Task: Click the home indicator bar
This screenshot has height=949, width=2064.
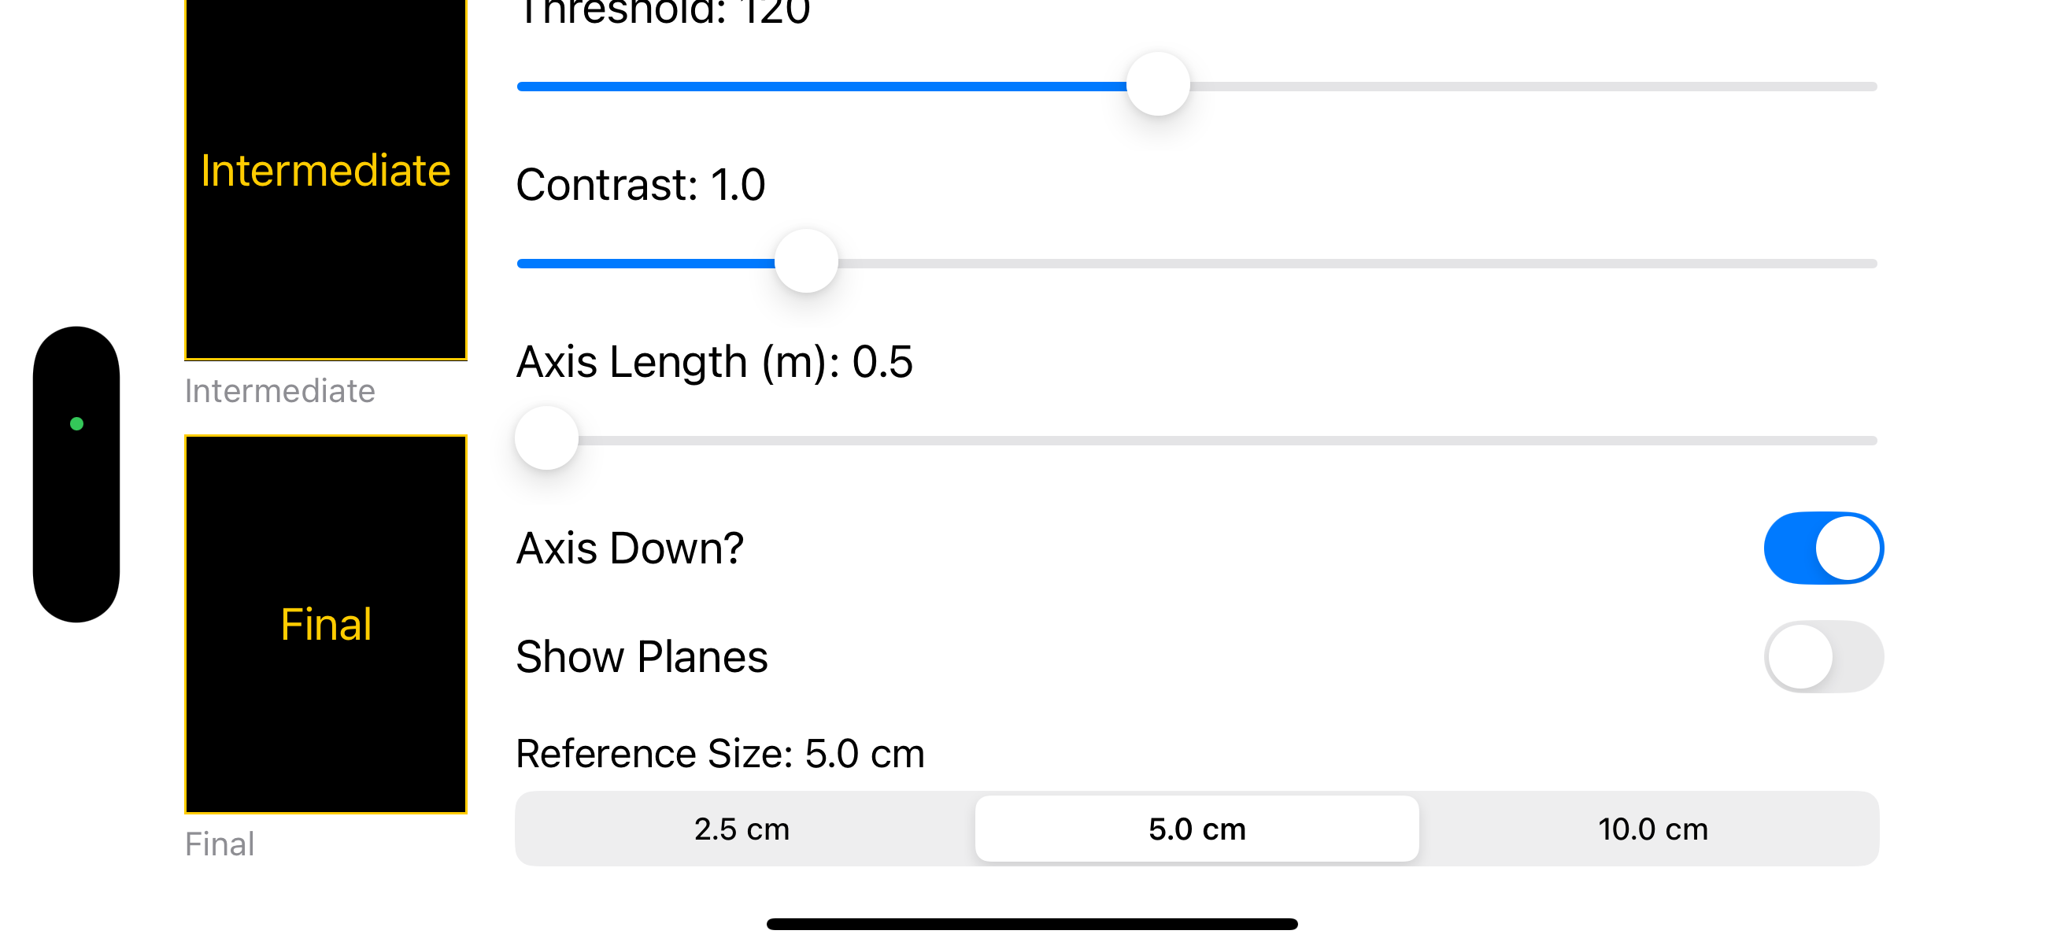Action: (x=1032, y=924)
